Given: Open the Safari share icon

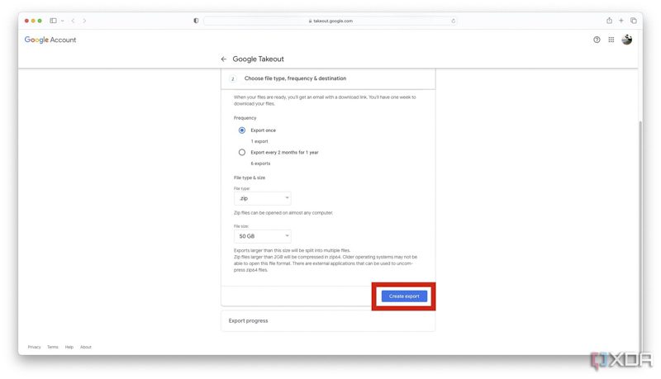Looking at the screenshot, I should click(609, 20).
